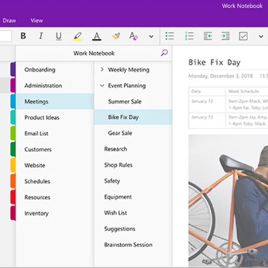Select the Meetings section
Viewport: 268px width, 268px height.
point(55,101)
